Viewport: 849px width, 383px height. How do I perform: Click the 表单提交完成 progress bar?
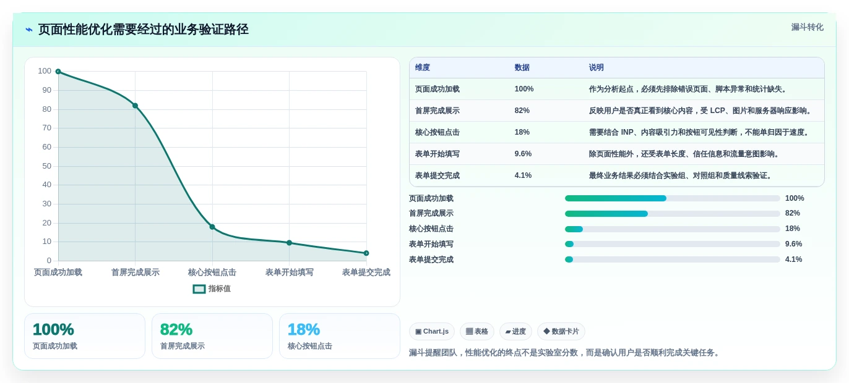[673, 259]
